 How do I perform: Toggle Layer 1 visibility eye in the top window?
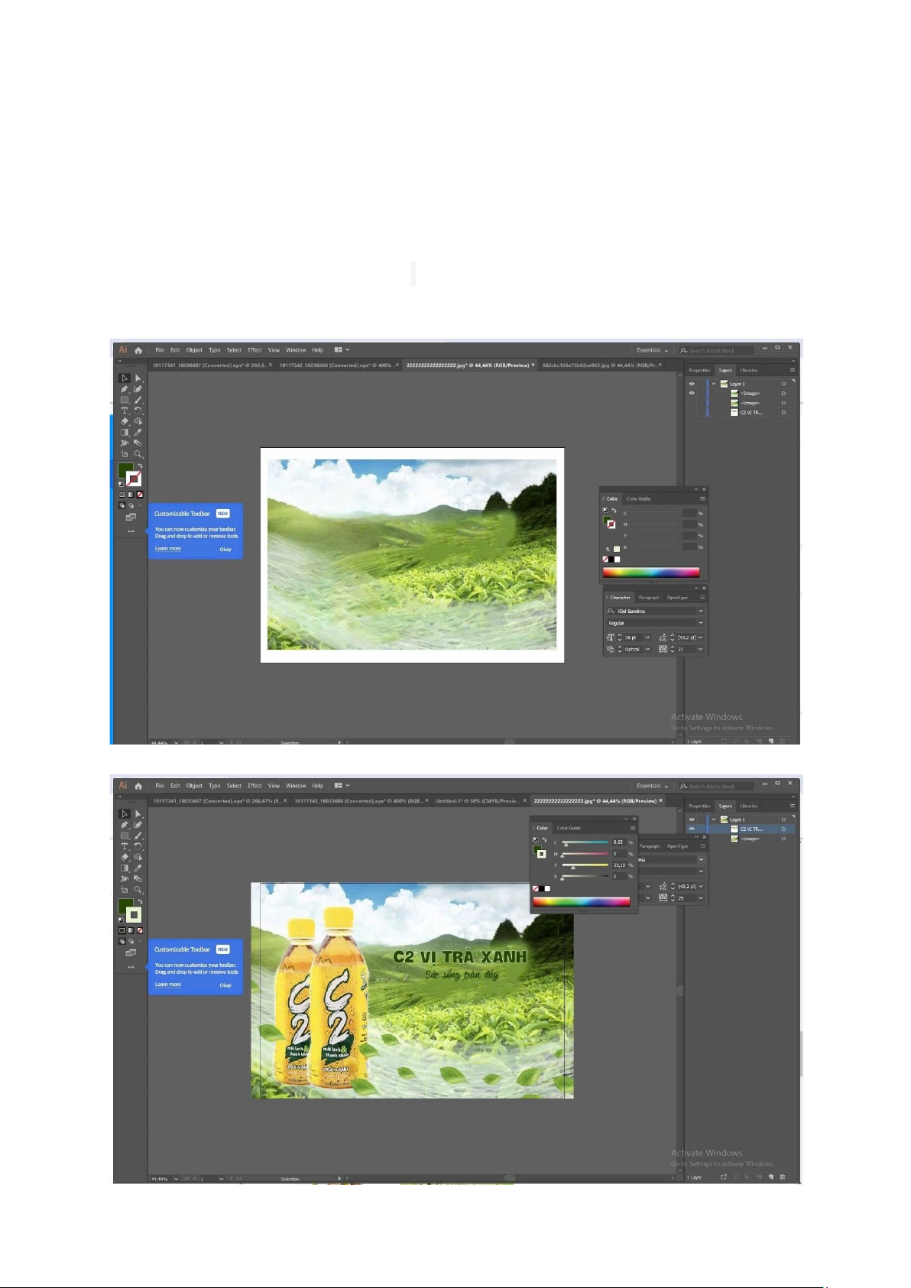(692, 384)
